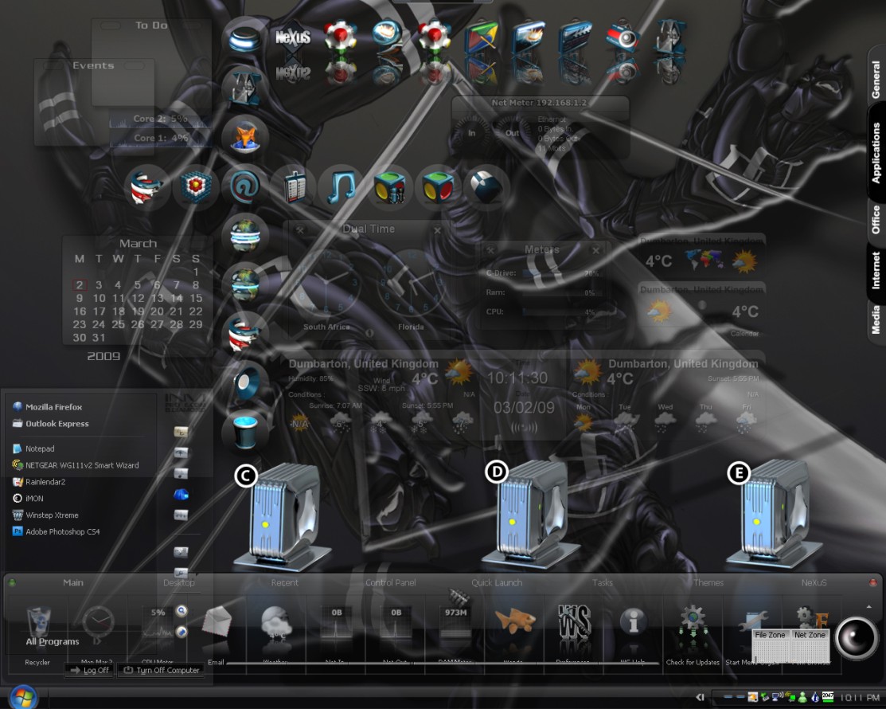The height and width of the screenshot is (709, 886).
Task: Select the Net Zone tab
Action: (x=810, y=635)
